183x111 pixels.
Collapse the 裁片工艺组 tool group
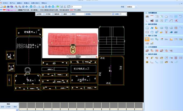click(146, 36)
